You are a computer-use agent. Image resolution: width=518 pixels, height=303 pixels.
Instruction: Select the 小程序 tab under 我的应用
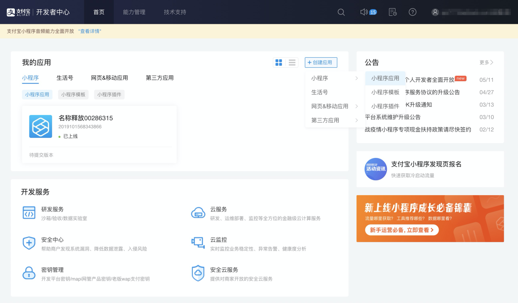pyautogui.click(x=30, y=78)
